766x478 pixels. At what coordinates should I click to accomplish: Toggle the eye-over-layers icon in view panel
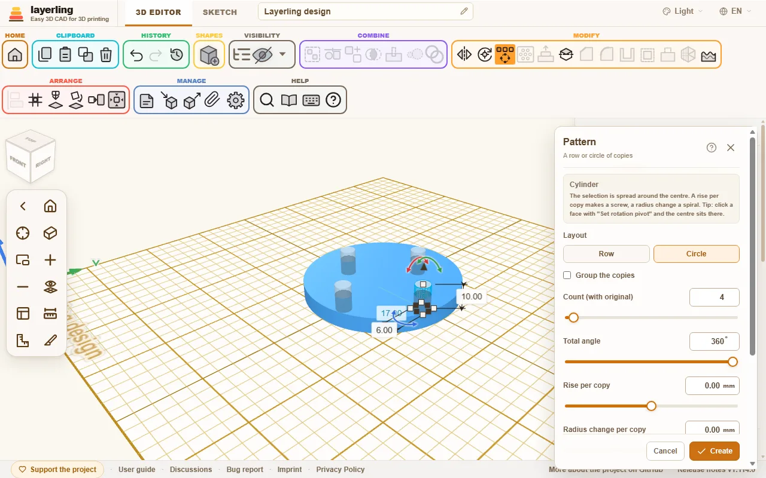coord(50,287)
